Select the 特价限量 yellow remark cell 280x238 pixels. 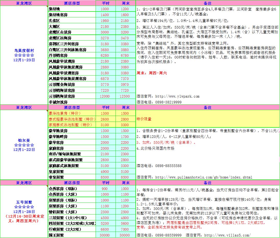(207, 119)
